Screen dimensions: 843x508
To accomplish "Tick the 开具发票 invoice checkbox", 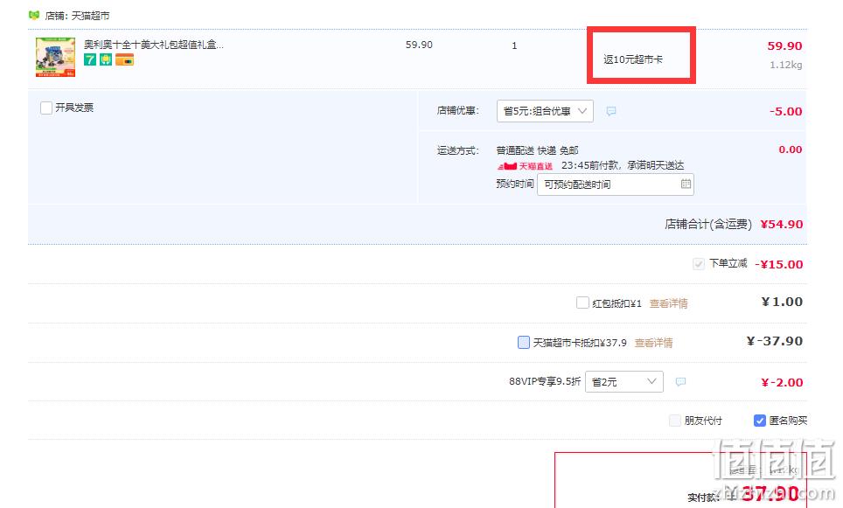I will [x=46, y=108].
